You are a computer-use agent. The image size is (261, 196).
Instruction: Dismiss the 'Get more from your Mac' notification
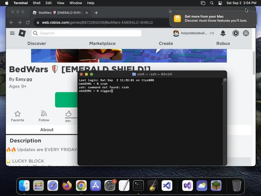(x=170, y=11)
